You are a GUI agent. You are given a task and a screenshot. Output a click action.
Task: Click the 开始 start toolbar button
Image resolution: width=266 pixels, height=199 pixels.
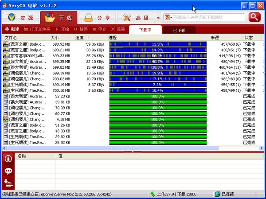pos(62,29)
